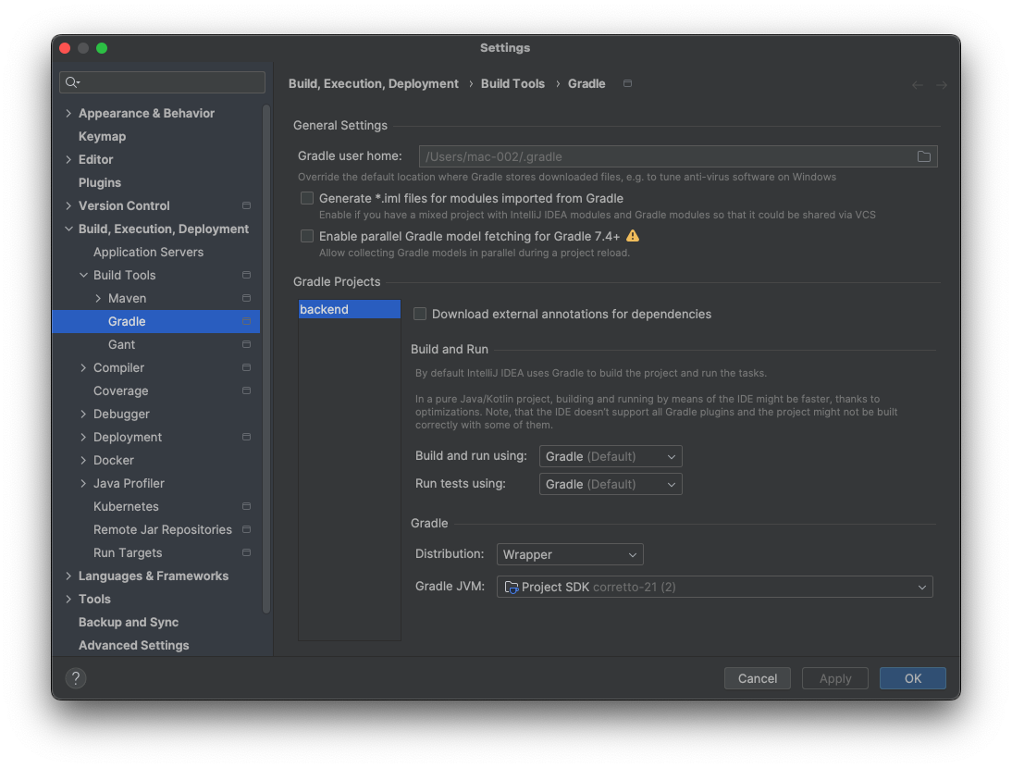
Task: Open the Gradle JVM dropdown
Action: click(714, 587)
